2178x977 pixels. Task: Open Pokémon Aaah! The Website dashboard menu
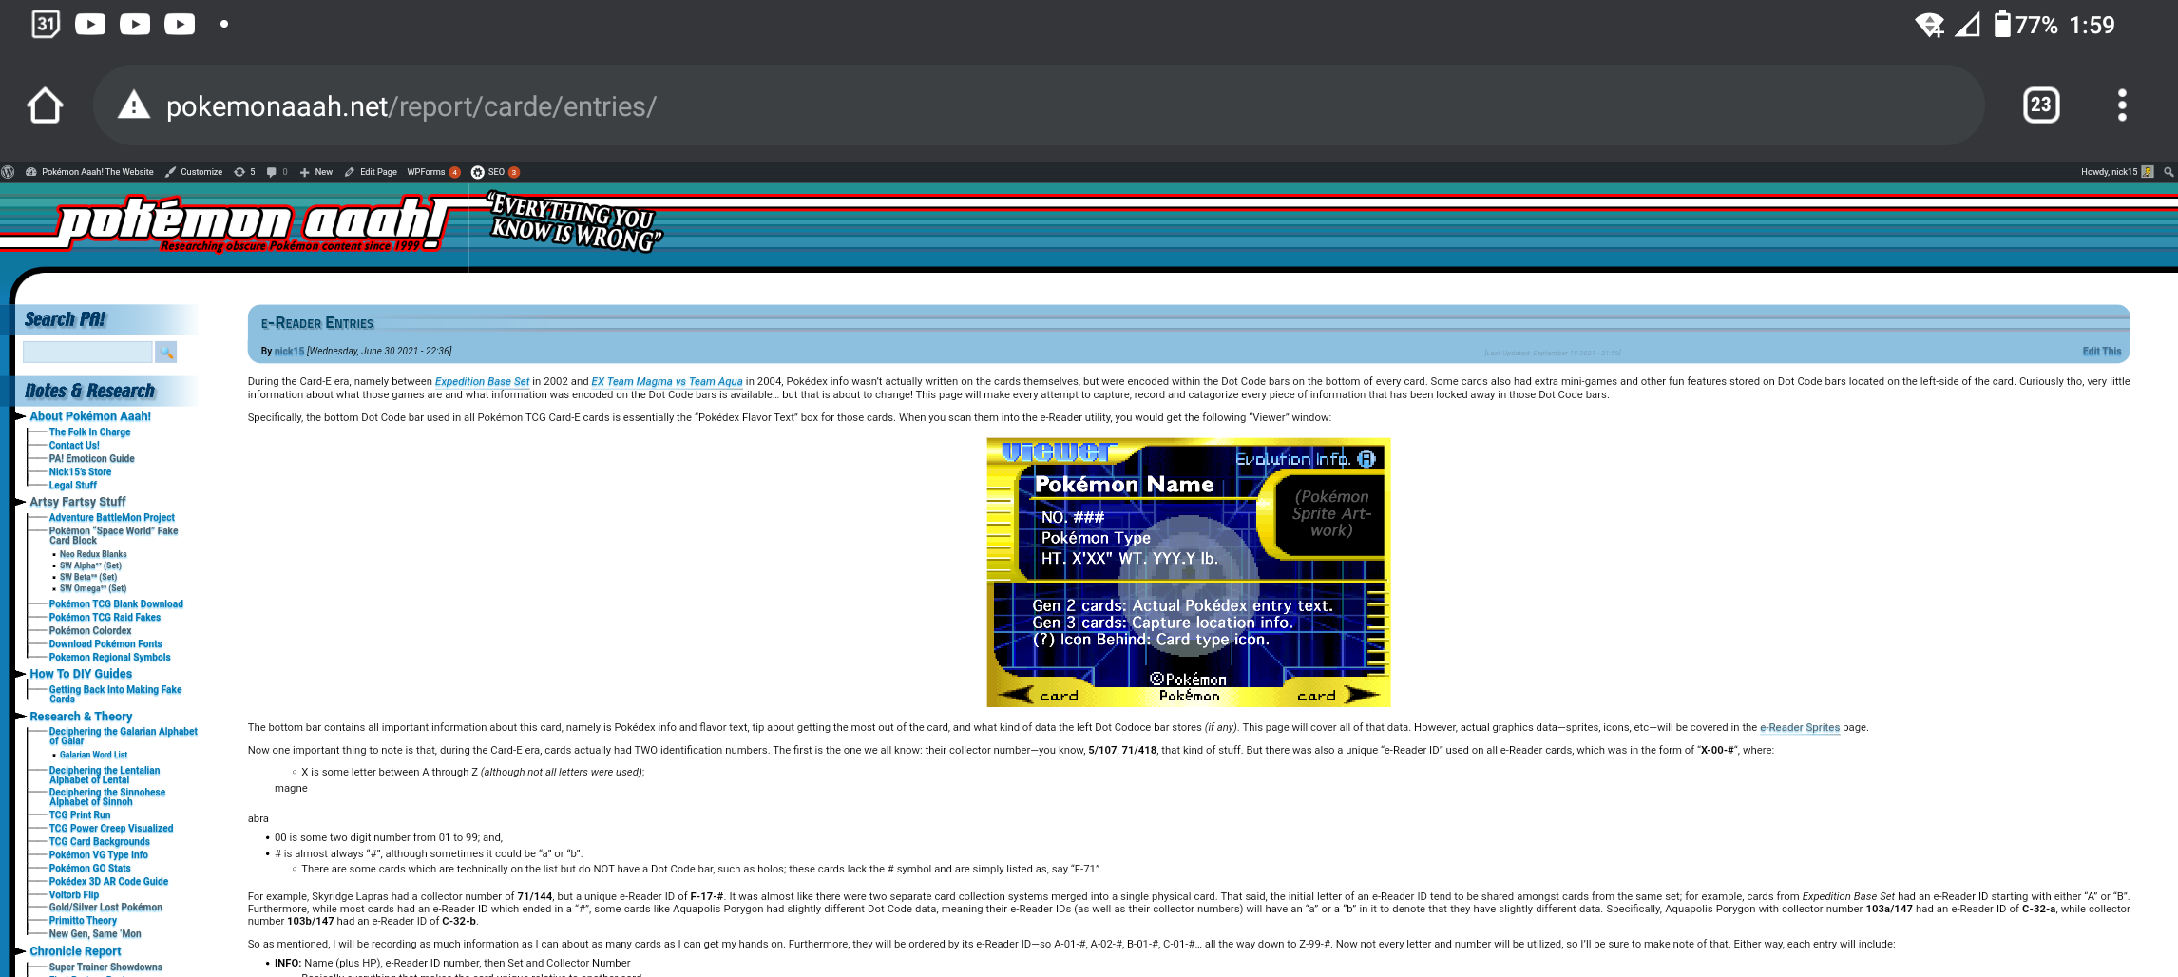point(89,172)
